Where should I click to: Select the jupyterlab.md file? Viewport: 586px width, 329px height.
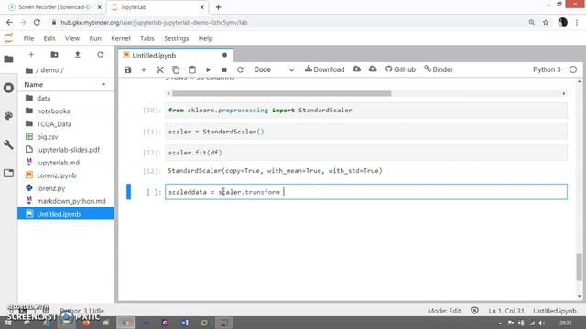tap(65, 163)
